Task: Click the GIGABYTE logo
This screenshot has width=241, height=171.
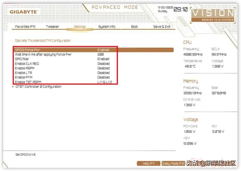Action: pos(24,12)
